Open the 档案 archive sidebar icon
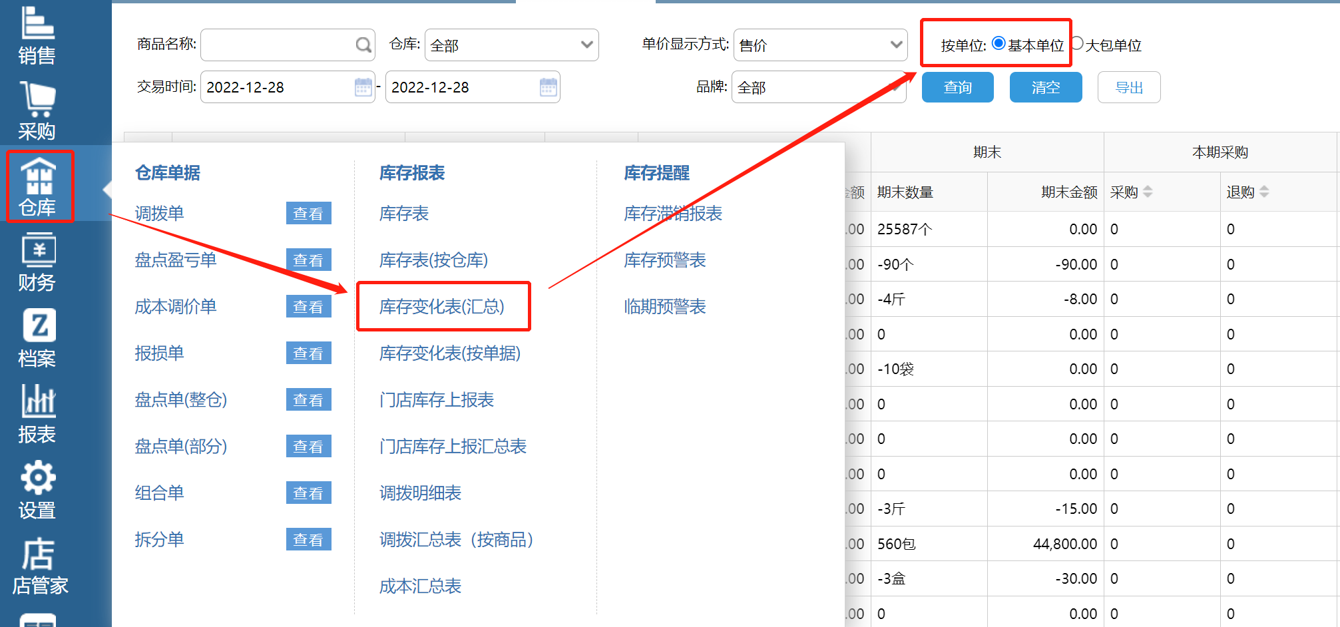This screenshot has height=627, width=1340. [37, 338]
